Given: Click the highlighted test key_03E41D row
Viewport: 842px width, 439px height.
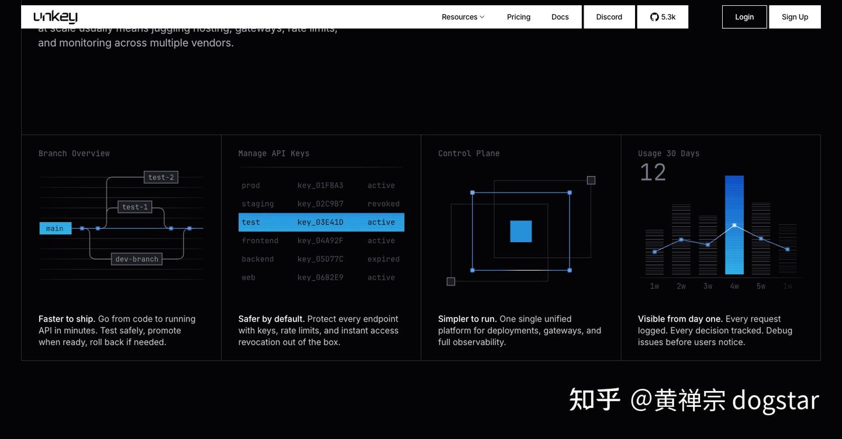Looking at the screenshot, I should 321,222.
